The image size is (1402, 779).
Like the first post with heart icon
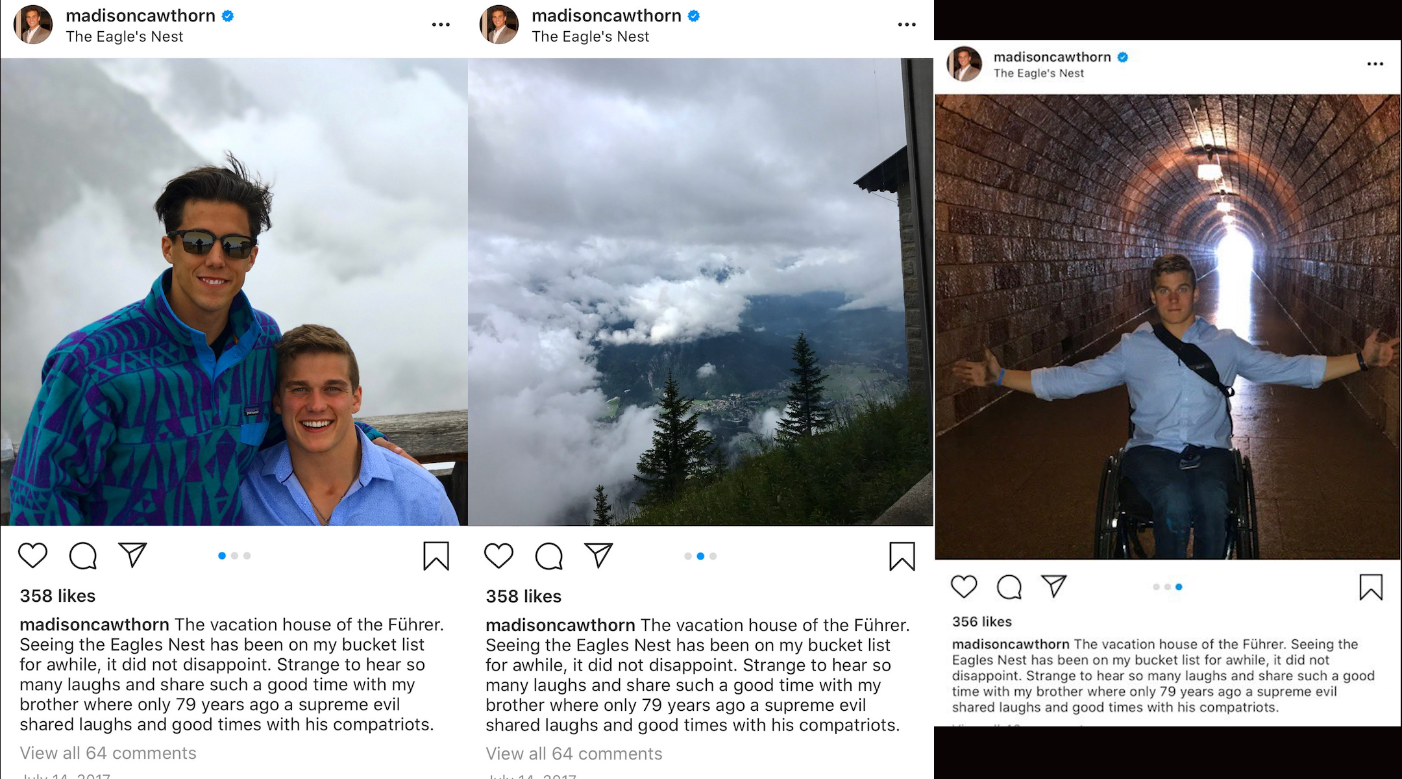point(32,556)
